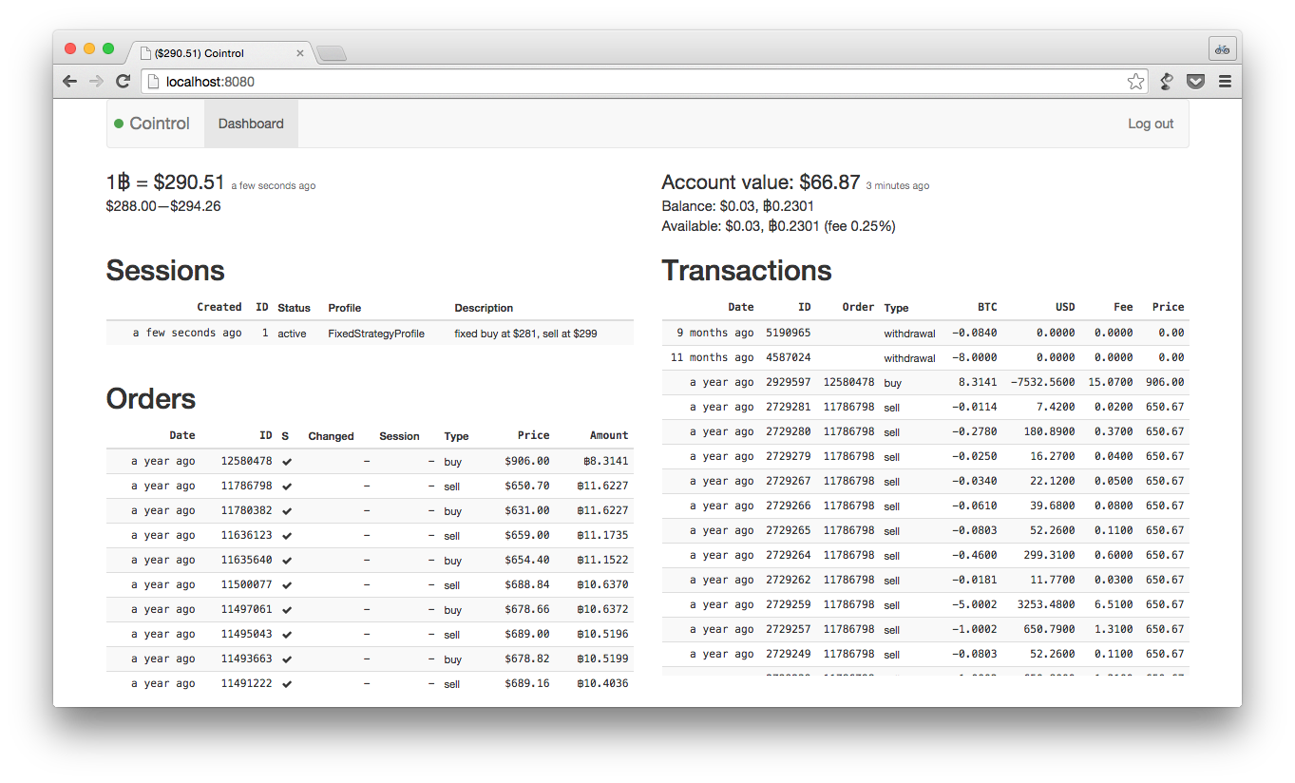1295x783 pixels.
Task: Click Transactions table Order column header
Action: click(858, 307)
